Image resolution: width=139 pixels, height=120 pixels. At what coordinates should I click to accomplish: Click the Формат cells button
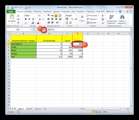92,23
